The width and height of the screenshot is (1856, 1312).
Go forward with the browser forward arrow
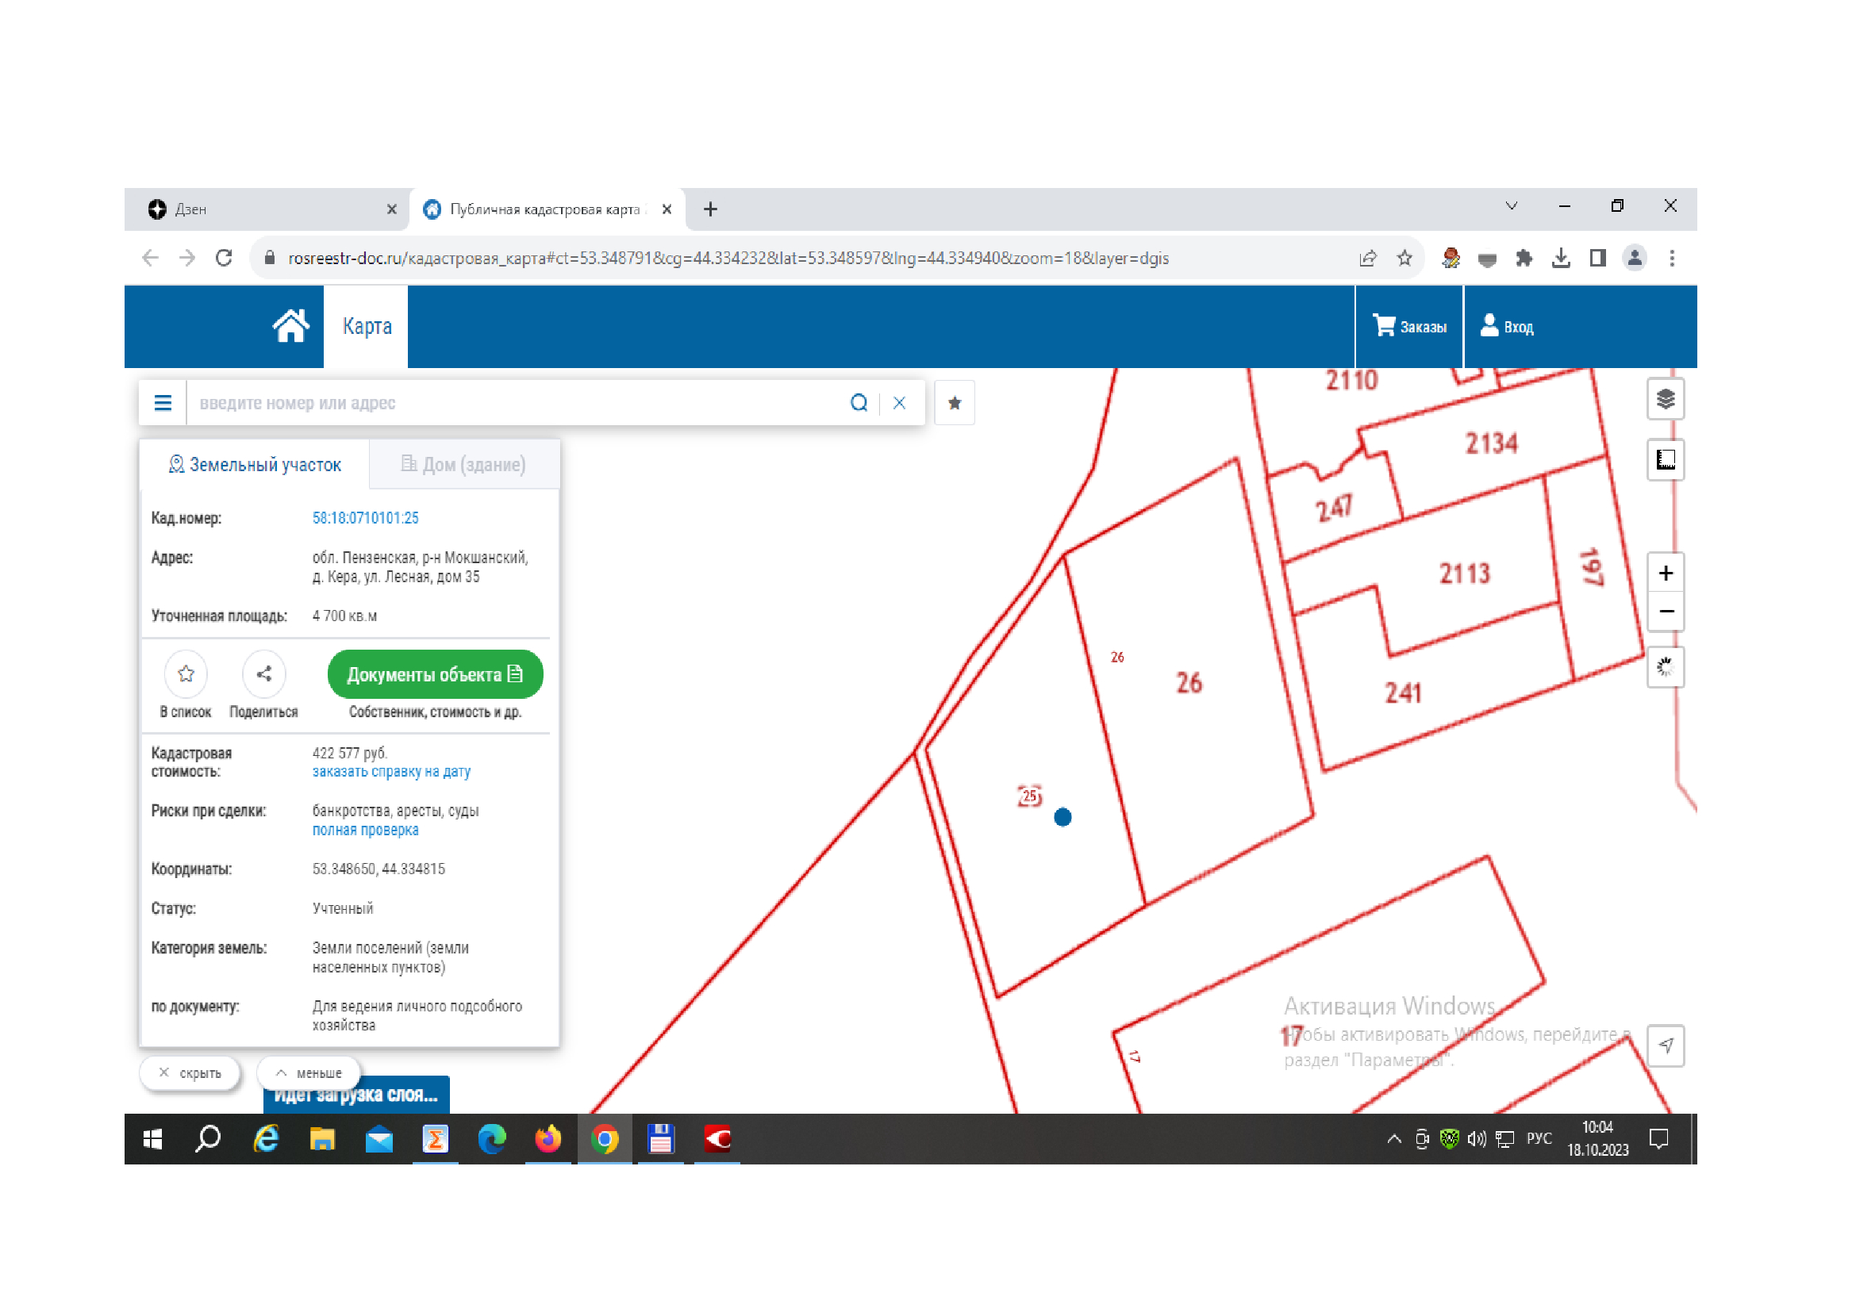pos(187,258)
